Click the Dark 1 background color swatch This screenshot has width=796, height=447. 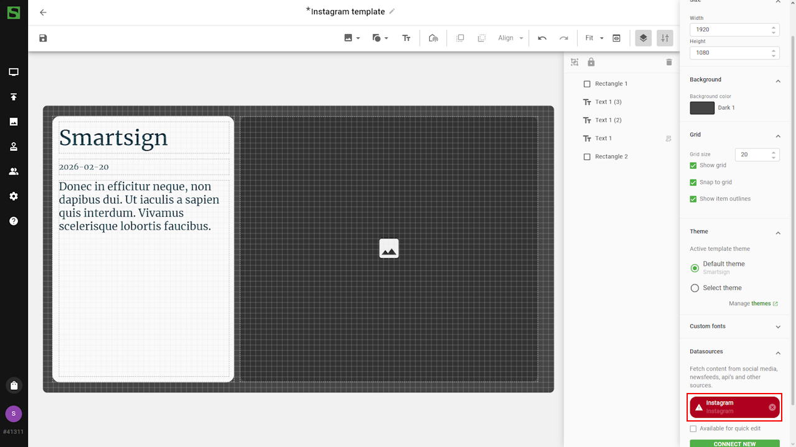702,108
